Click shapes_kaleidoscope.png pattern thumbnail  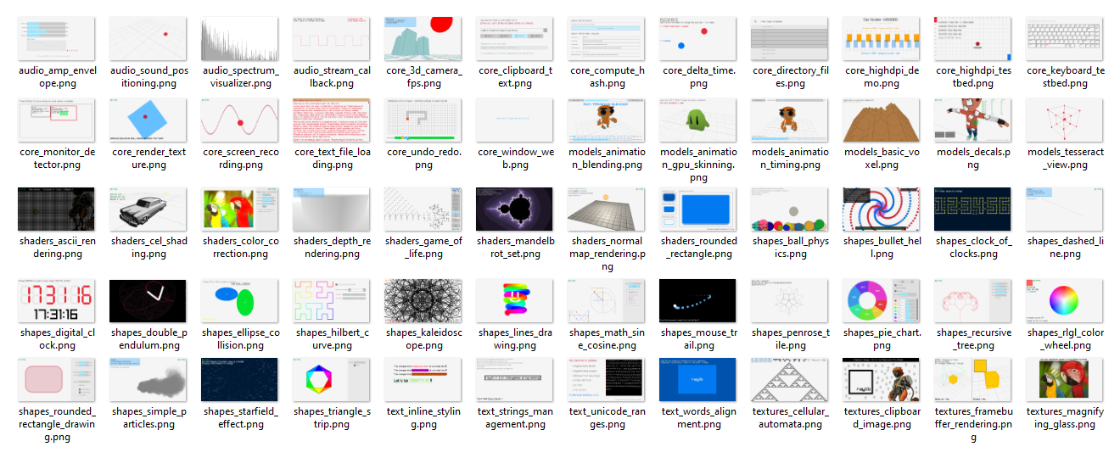(423, 300)
